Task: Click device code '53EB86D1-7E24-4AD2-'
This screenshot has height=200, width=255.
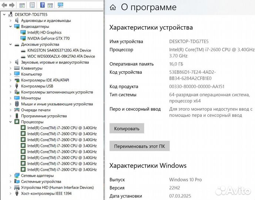Action: pyautogui.click(x=192, y=72)
